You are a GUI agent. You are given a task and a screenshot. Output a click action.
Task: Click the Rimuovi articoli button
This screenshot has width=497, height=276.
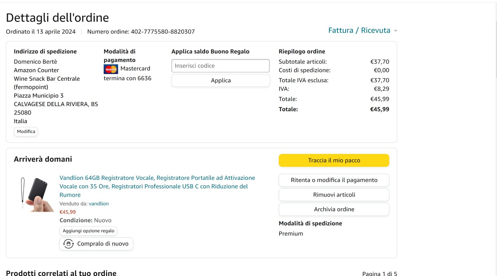coord(334,195)
